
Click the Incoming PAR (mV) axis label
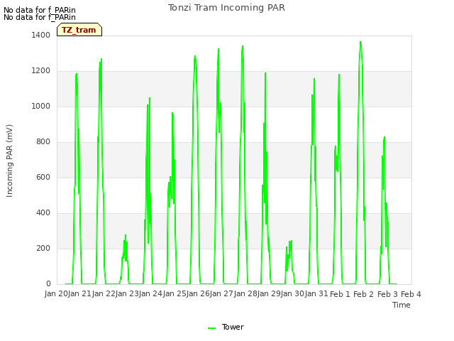(9, 161)
